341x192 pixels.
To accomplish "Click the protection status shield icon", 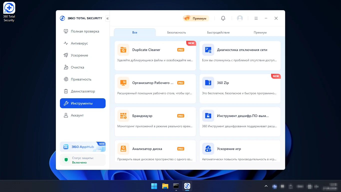I will tap(66, 160).
